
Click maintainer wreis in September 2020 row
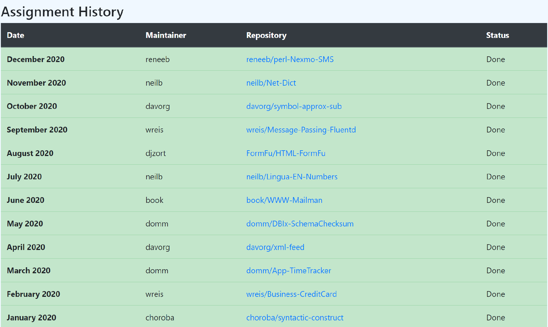[x=155, y=130]
